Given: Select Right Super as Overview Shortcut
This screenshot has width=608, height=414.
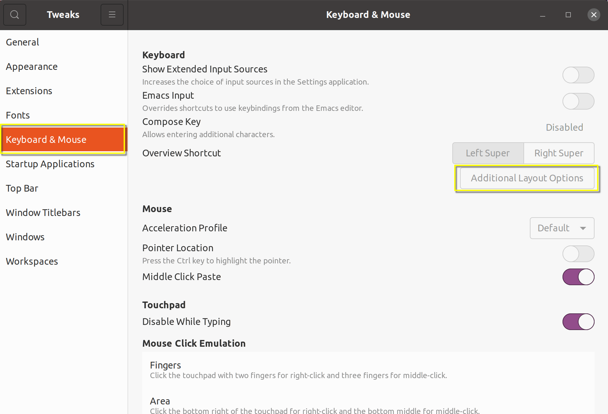Looking at the screenshot, I should pyautogui.click(x=559, y=153).
